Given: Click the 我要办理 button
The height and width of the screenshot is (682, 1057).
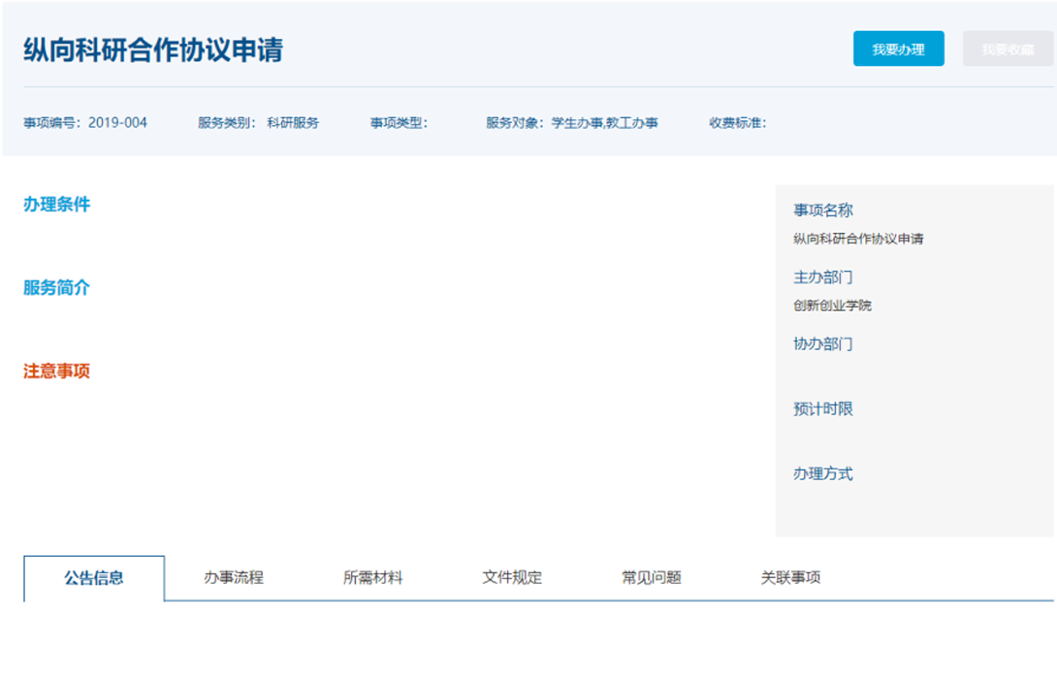Looking at the screenshot, I should 898,49.
